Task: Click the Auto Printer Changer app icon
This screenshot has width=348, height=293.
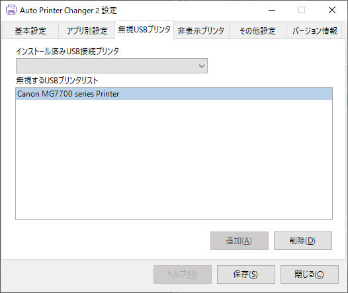Action: [11, 10]
